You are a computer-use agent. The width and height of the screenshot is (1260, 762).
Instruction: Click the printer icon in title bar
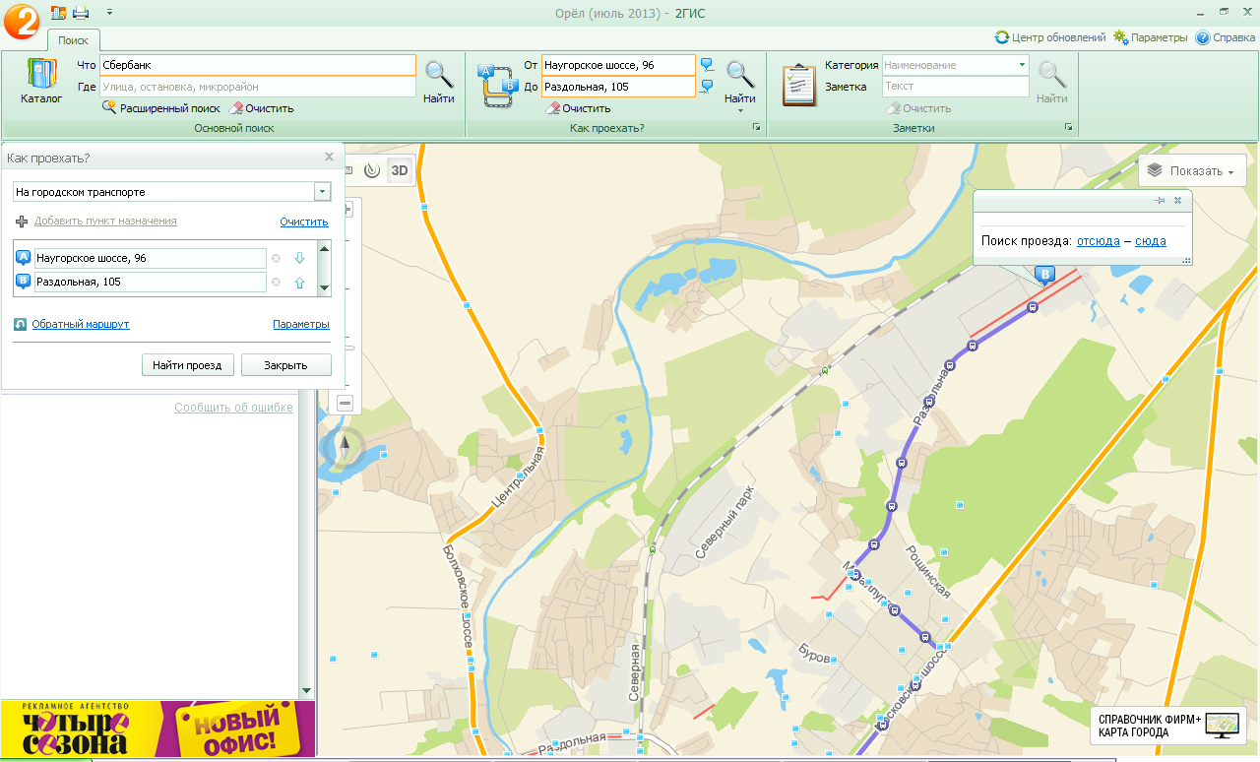coord(81,12)
